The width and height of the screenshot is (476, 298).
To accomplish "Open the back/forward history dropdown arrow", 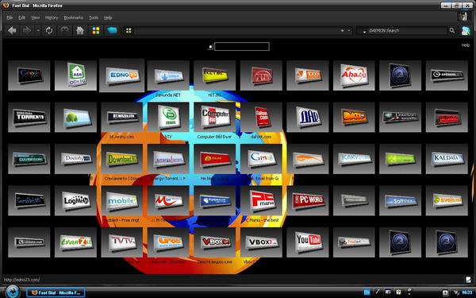I will coord(38,30).
